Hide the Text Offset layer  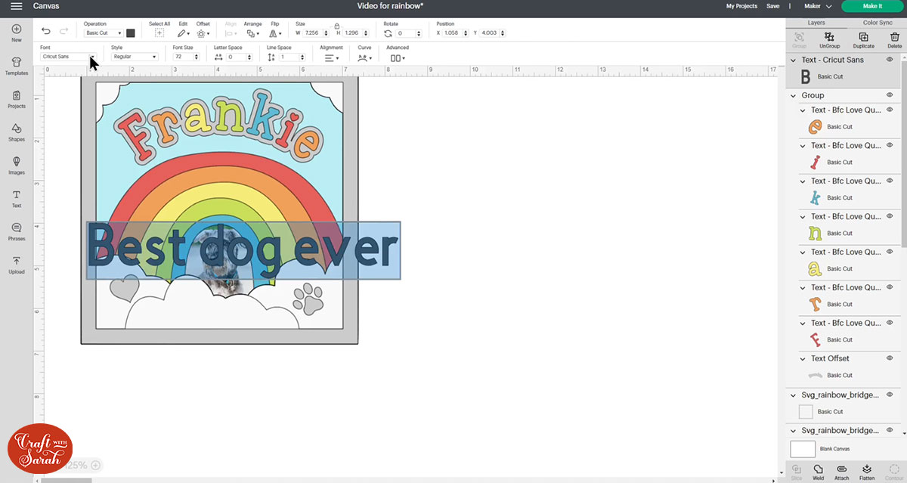[x=890, y=358]
